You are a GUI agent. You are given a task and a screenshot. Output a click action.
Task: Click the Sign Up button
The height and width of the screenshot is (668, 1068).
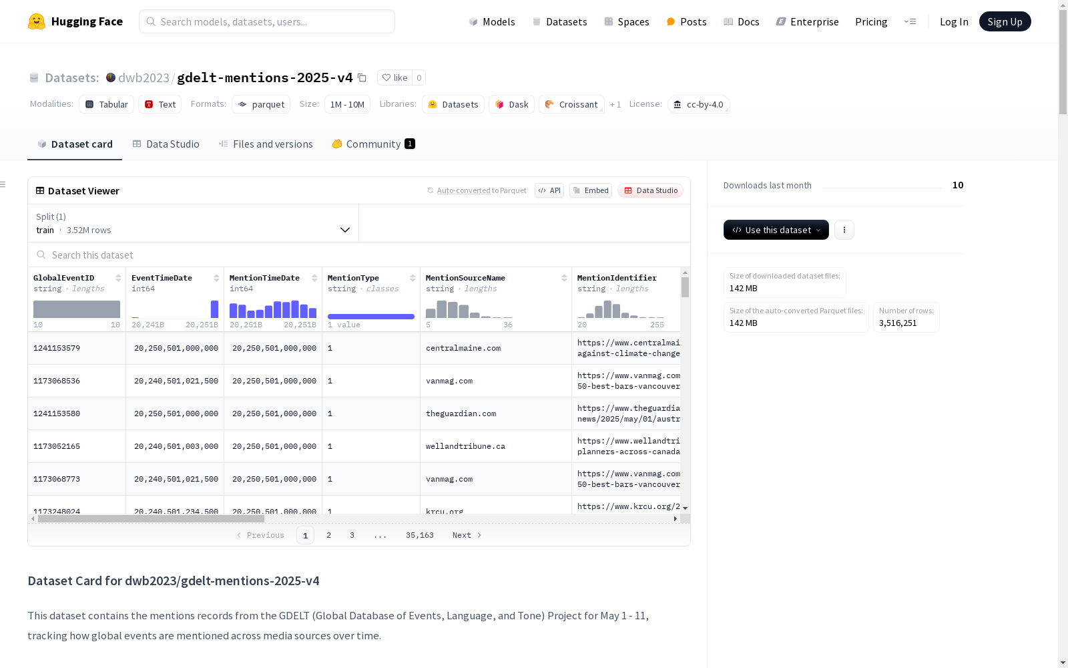pos(1005,21)
